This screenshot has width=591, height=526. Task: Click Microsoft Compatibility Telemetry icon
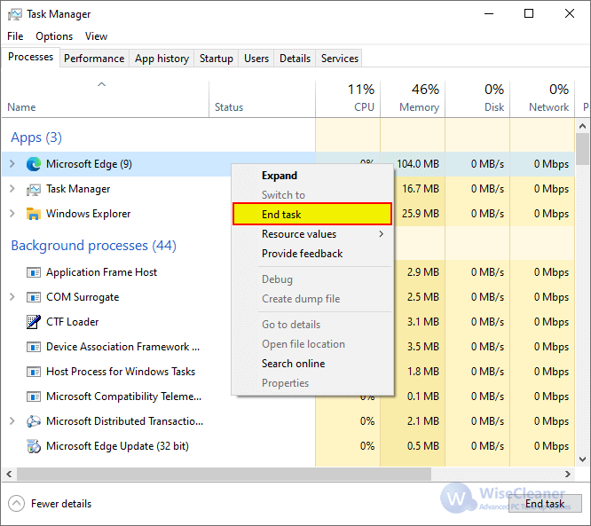coord(34,396)
